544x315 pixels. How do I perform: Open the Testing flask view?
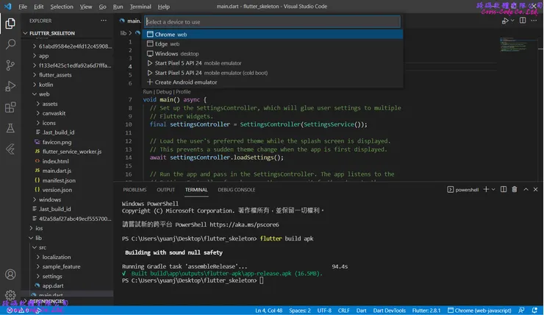[10, 128]
